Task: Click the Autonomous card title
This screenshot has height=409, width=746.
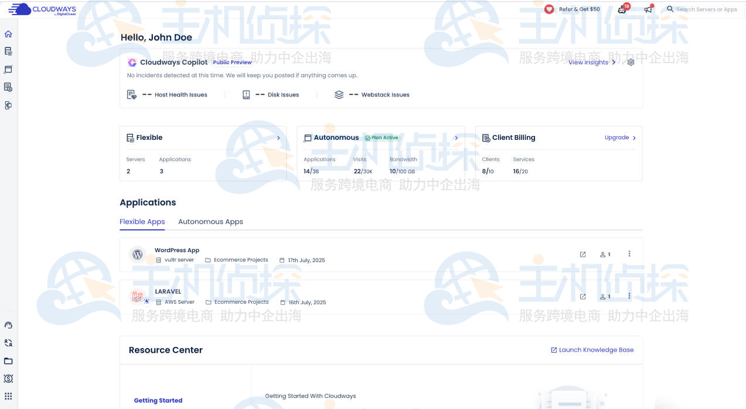Action: click(x=336, y=138)
